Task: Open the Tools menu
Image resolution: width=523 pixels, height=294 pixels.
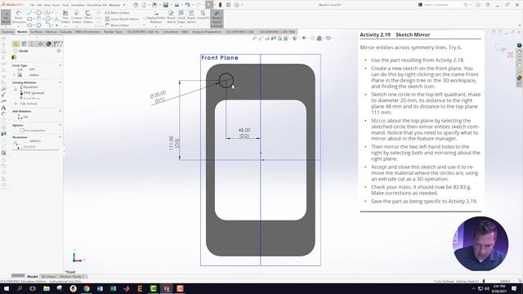Action: [65, 5]
